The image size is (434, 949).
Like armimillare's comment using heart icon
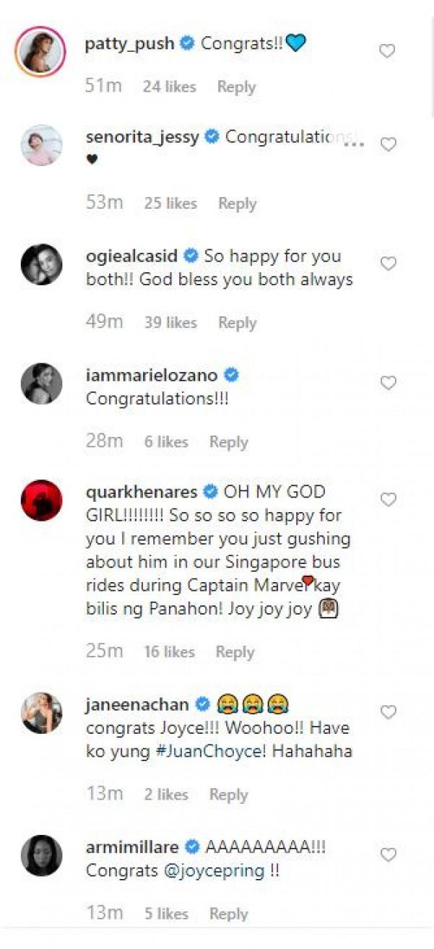389,854
